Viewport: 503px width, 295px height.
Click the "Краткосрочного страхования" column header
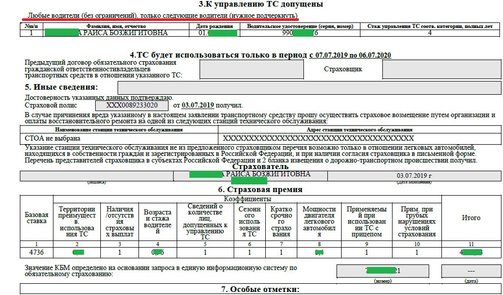tap(281, 222)
